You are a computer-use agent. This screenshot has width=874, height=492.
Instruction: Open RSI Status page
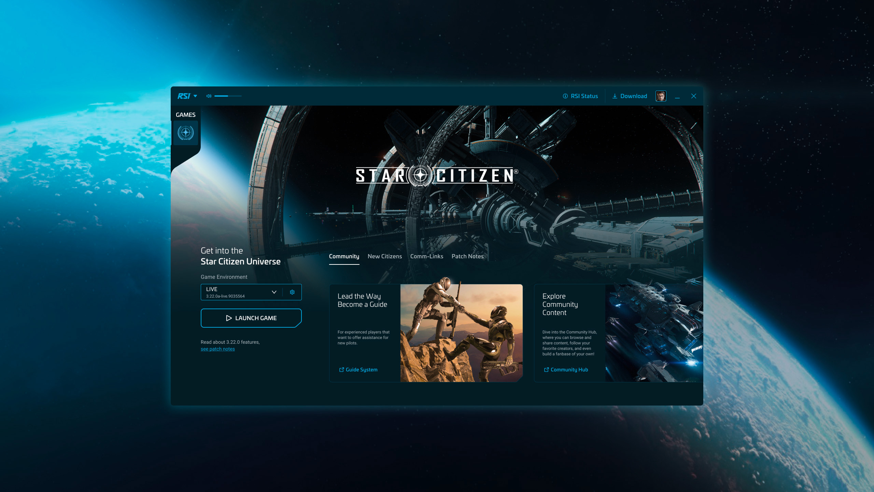[x=580, y=96]
